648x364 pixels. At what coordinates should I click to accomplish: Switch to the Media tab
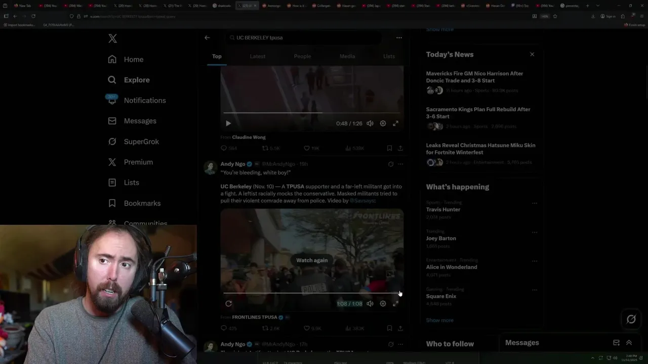(347, 56)
